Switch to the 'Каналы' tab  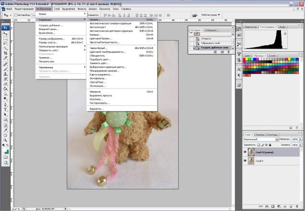[x=259, y=134]
